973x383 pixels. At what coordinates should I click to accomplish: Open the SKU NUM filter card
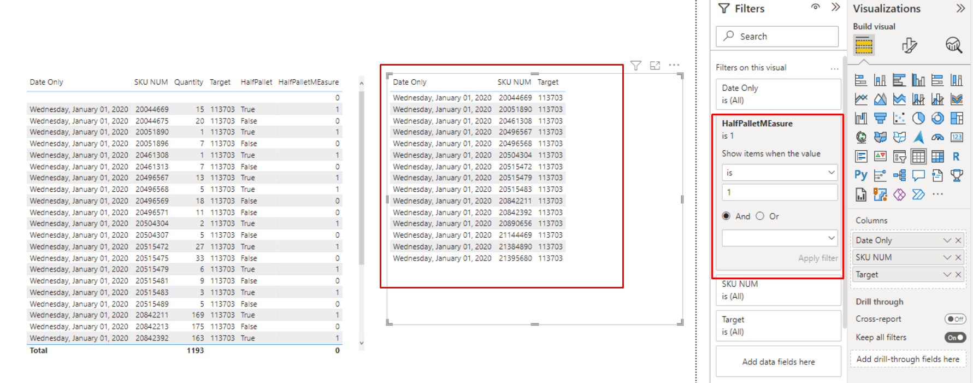pyautogui.click(x=779, y=291)
